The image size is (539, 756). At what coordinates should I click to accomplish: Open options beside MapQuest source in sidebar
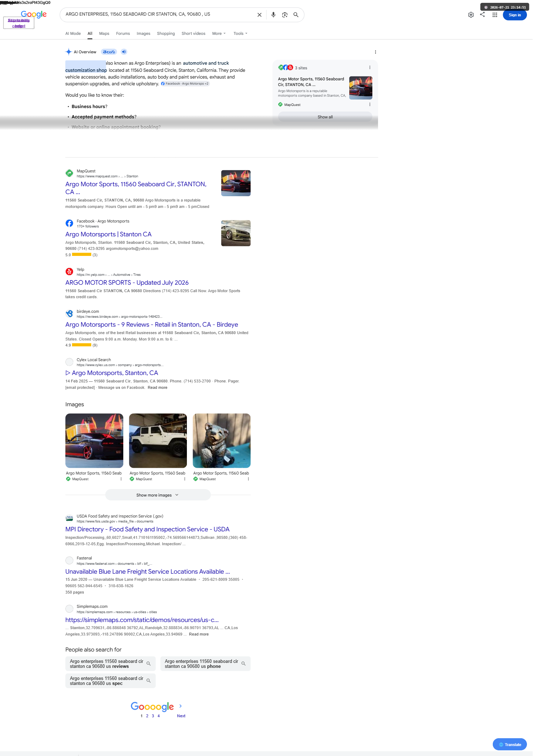point(370,104)
